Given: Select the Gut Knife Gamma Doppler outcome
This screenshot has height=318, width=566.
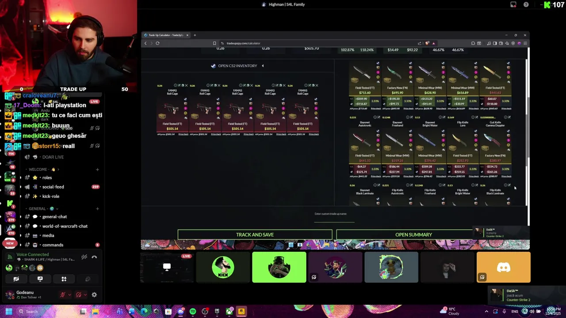Looking at the screenshot, I should point(495,147).
